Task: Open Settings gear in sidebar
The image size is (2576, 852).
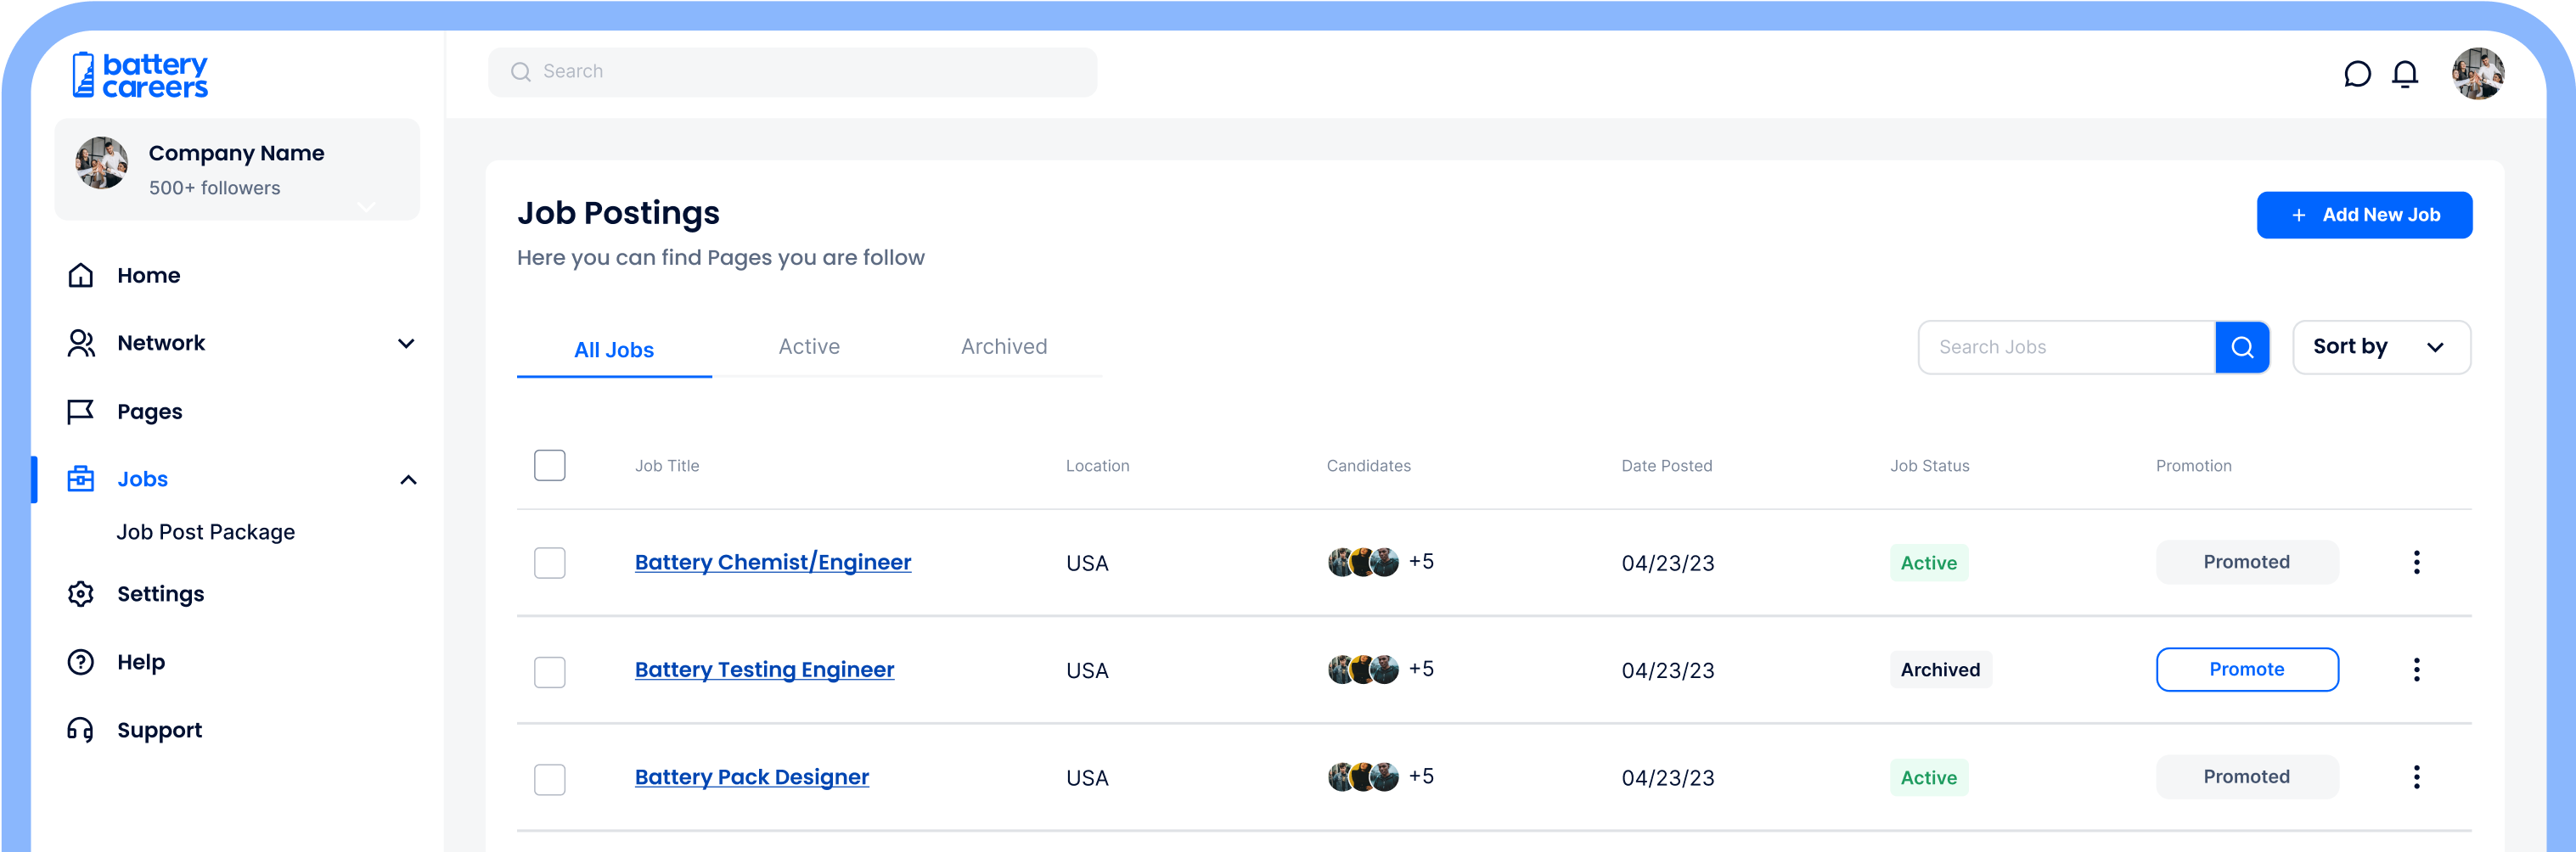Action: click(81, 594)
